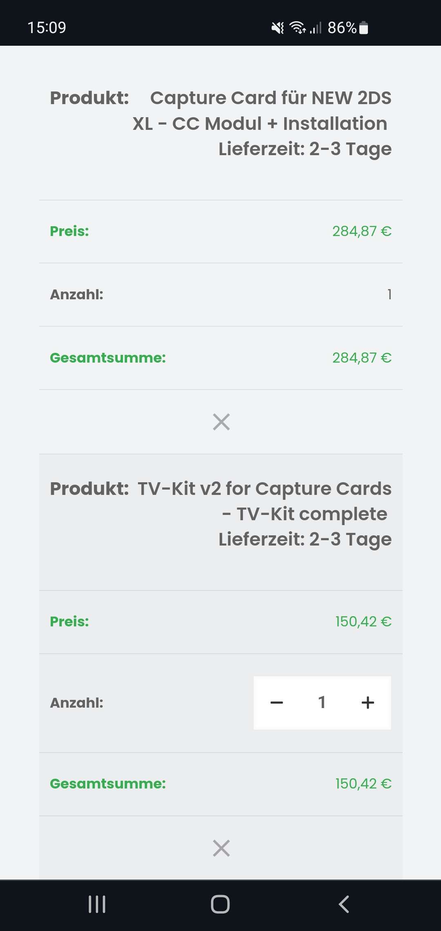Screen dimensions: 441x931
Task: Tap the 15:09 clock in status bar
Action: [47, 28]
